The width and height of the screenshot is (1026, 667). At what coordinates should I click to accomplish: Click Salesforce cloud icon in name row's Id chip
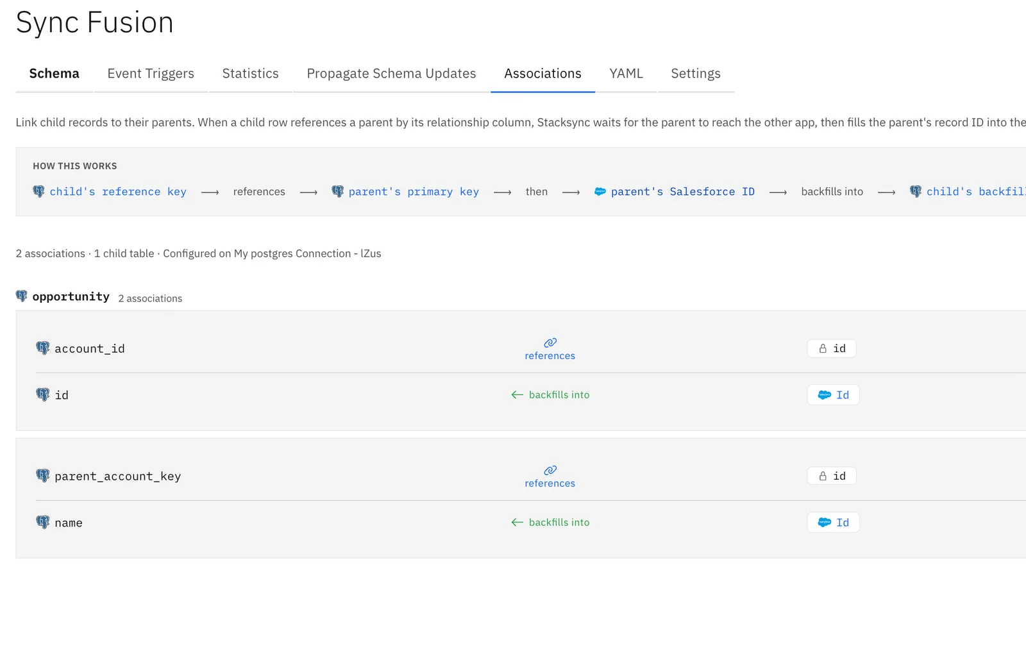pyautogui.click(x=825, y=523)
